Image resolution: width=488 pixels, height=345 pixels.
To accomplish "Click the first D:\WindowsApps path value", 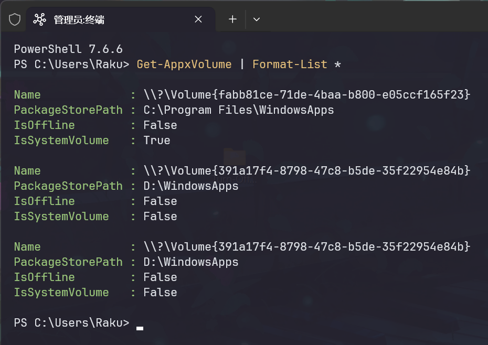I will (191, 186).
